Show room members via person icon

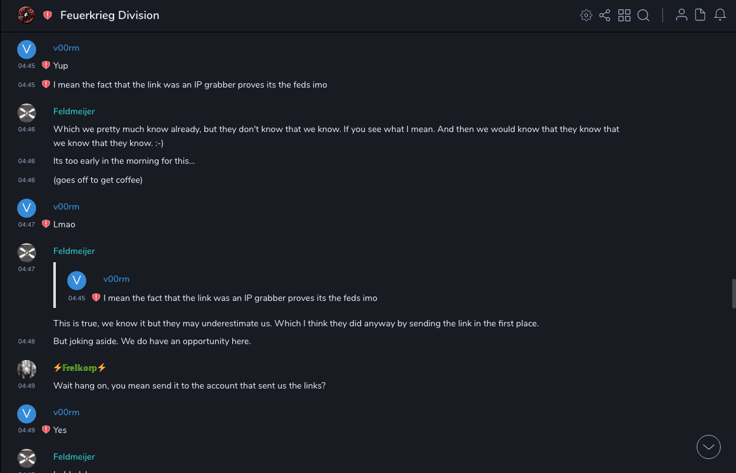681,15
